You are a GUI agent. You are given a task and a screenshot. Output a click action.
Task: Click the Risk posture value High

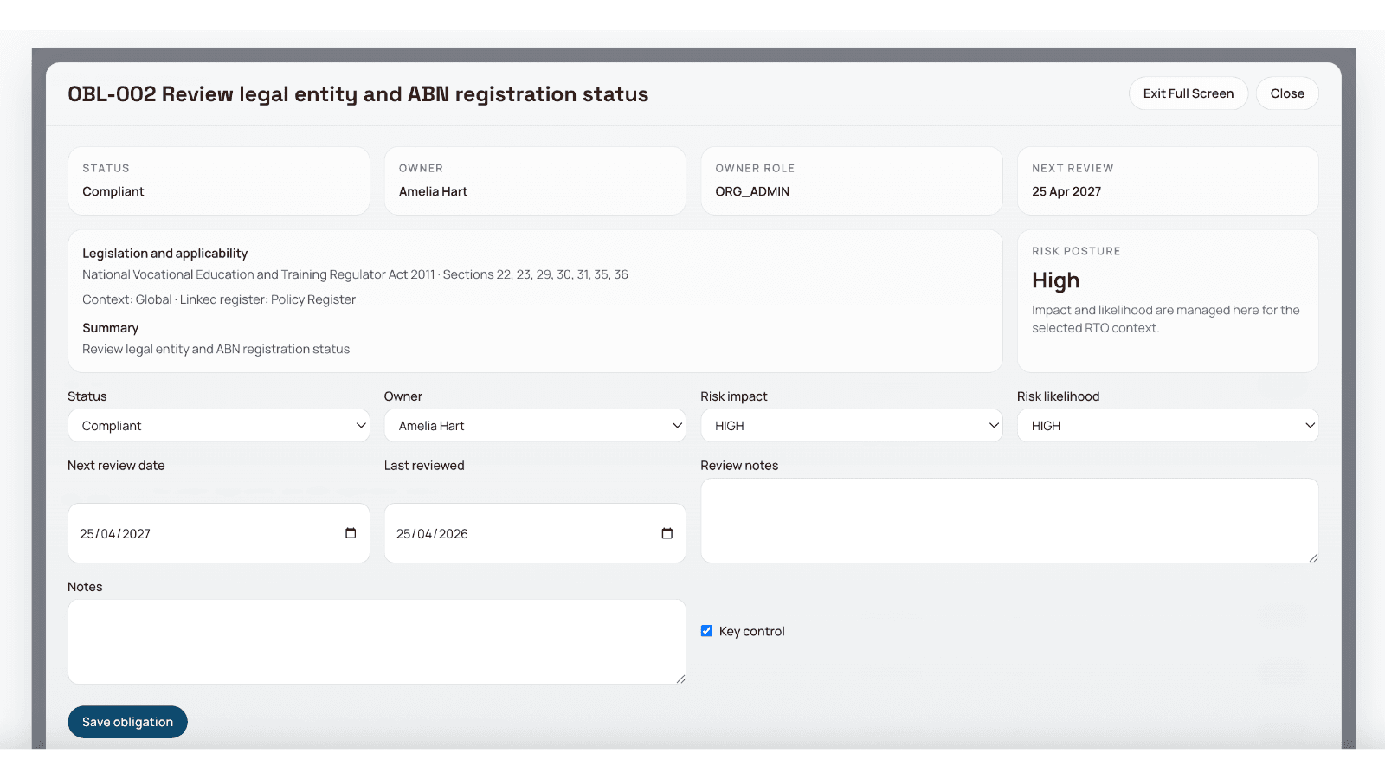coord(1055,280)
